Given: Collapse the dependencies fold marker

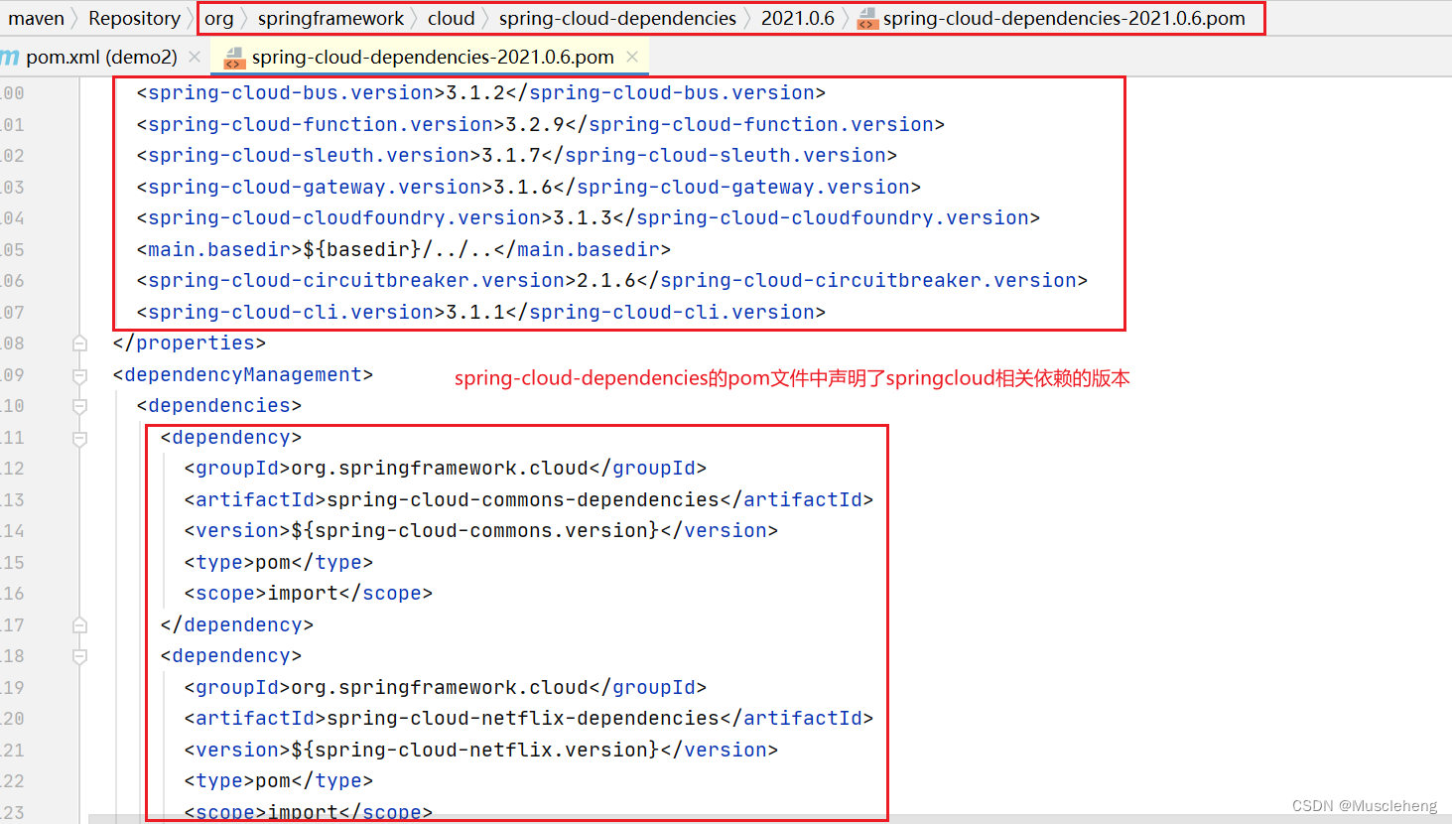Looking at the screenshot, I should point(79,406).
